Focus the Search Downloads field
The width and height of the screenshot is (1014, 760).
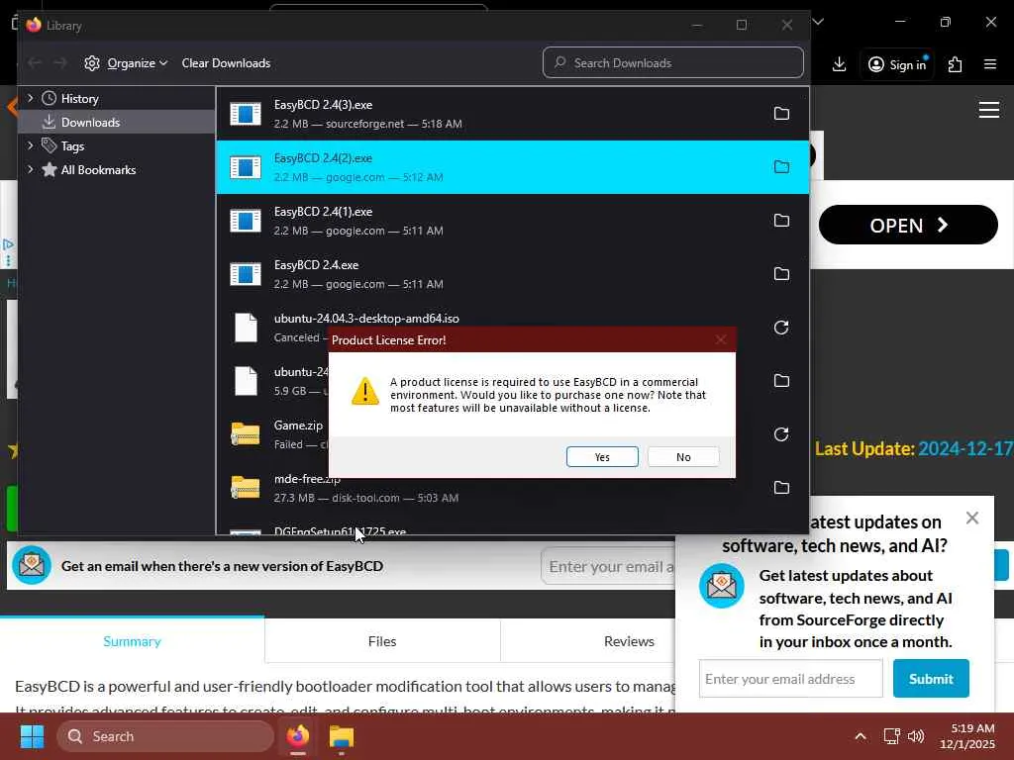pyautogui.click(x=673, y=62)
